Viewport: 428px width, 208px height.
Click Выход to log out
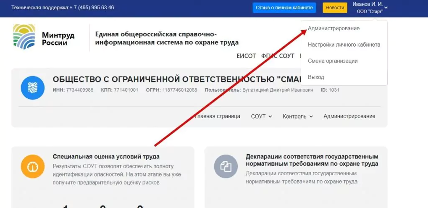click(x=316, y=77)
